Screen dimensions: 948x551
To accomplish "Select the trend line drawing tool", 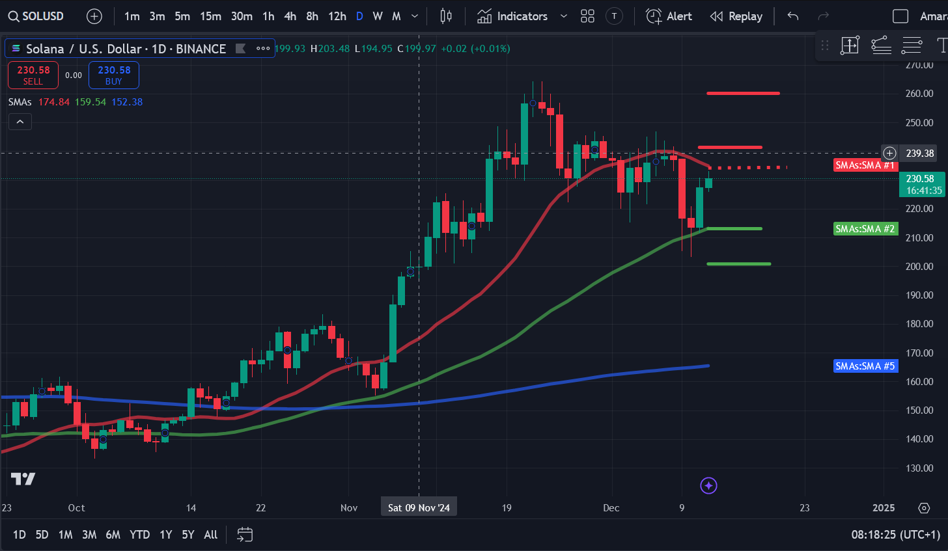I will point(881,45).
